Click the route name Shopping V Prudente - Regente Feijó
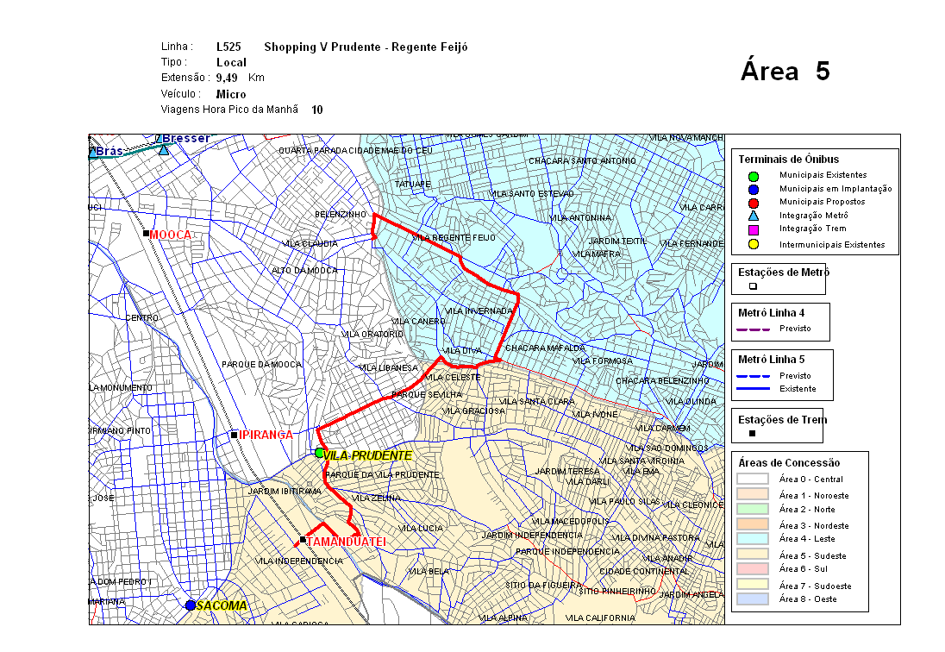 (x=366, y=47)
